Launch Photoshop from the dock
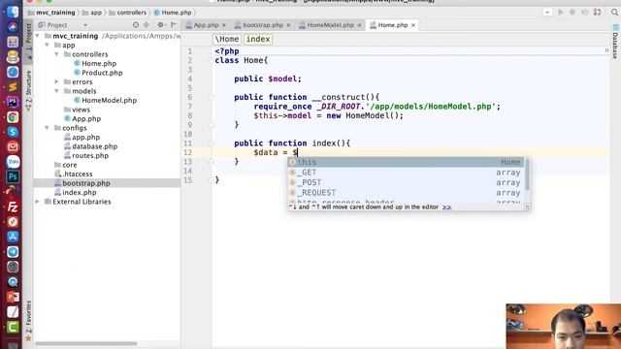 pos(13,176)
